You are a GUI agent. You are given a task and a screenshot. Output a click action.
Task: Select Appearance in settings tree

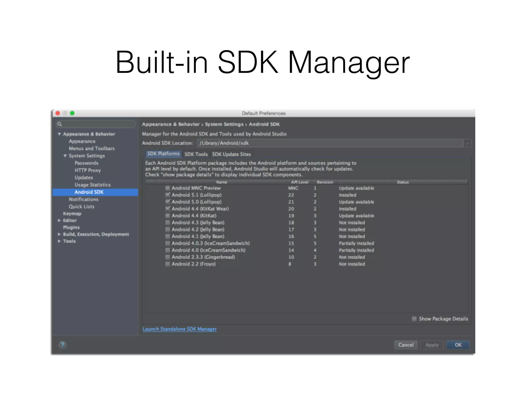coord(82,141)
